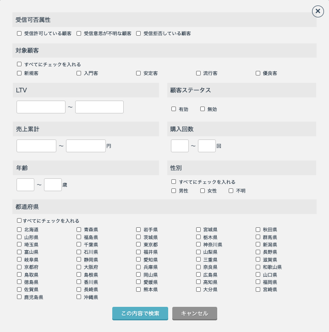Toggle すべてにチェックを入れる under 性別
Screen dimensions: 329x332
(x=174, y=182)
